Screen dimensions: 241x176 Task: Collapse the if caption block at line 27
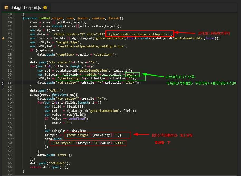pyautogui.click(x=13, y=50)
